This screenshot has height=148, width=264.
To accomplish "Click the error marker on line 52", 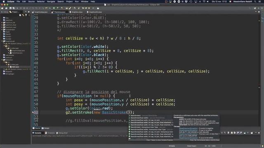I will pos(33,112).
